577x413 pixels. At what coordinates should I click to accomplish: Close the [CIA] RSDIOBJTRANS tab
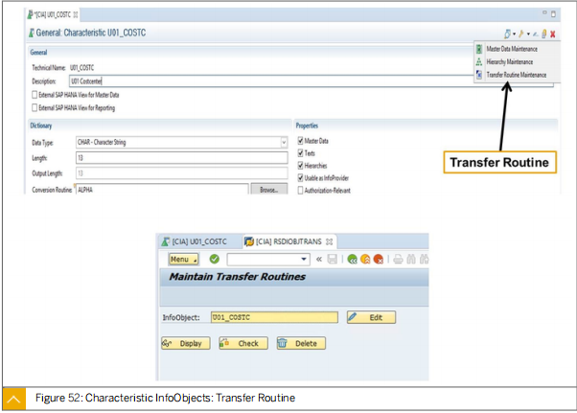(x=330, y=241)
